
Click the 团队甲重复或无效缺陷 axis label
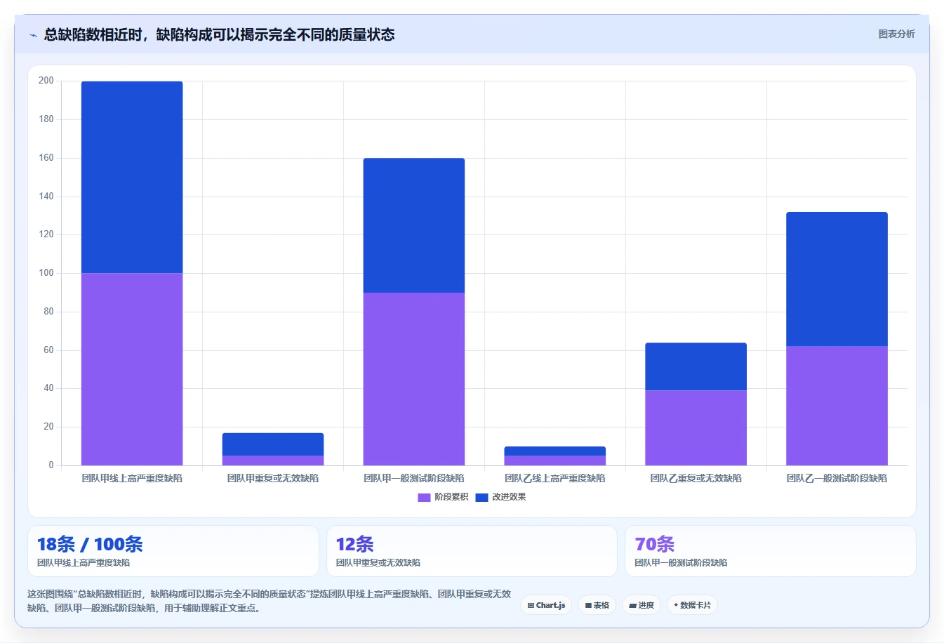[273, 478]
